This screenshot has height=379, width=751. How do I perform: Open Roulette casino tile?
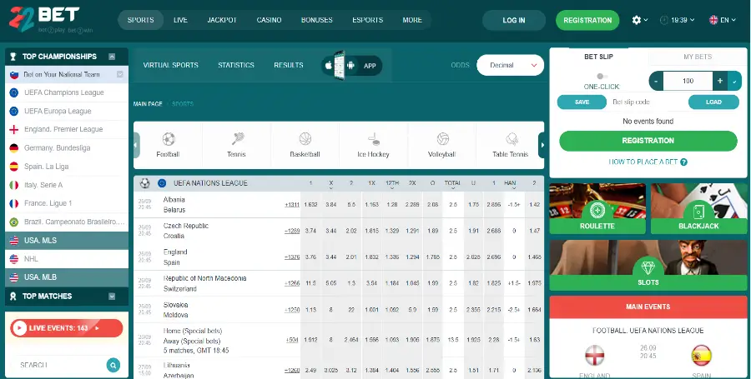coord(597,208)
